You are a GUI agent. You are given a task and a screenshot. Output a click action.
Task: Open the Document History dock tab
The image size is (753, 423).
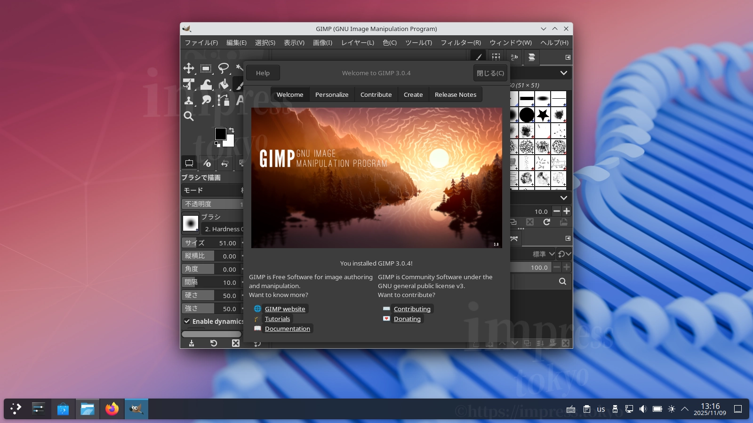coord(531,57)
